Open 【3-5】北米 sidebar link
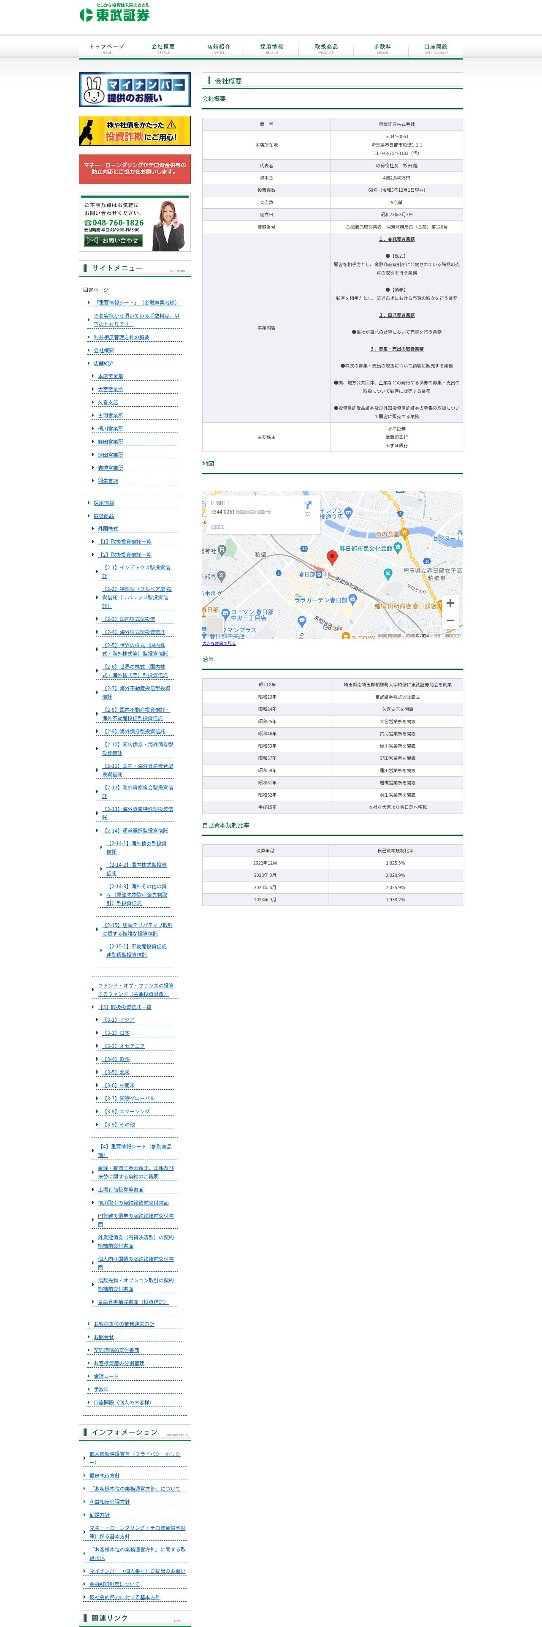The width and height of the screenshot is (542, 1627). tap(116, 1072)
